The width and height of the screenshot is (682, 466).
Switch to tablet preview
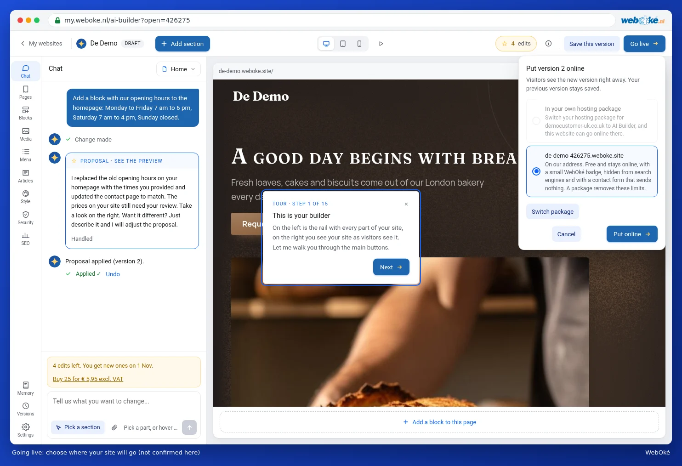(343, 44)
